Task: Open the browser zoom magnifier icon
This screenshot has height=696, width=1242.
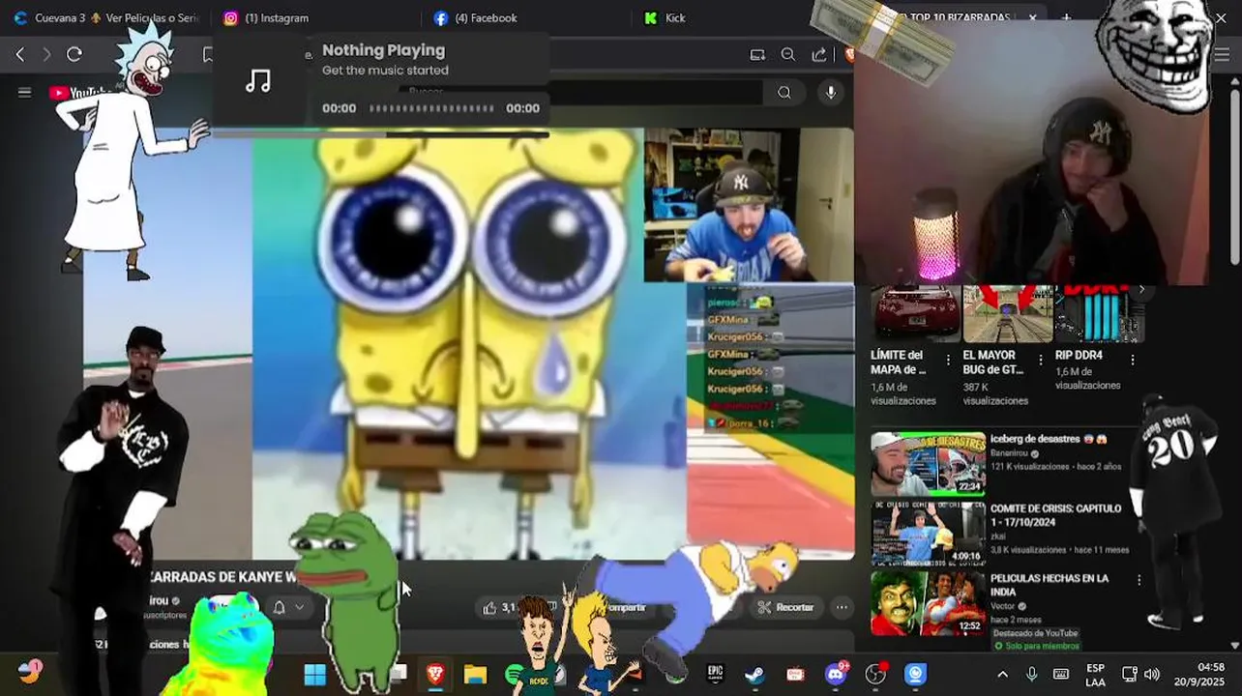Action: pyautogui.click(x=788, y=55)
